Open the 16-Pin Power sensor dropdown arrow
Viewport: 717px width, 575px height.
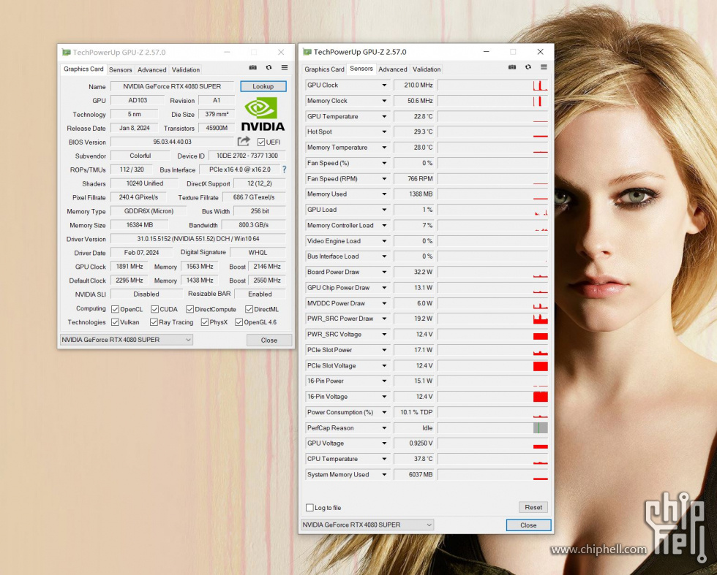[x=384, y=381]
